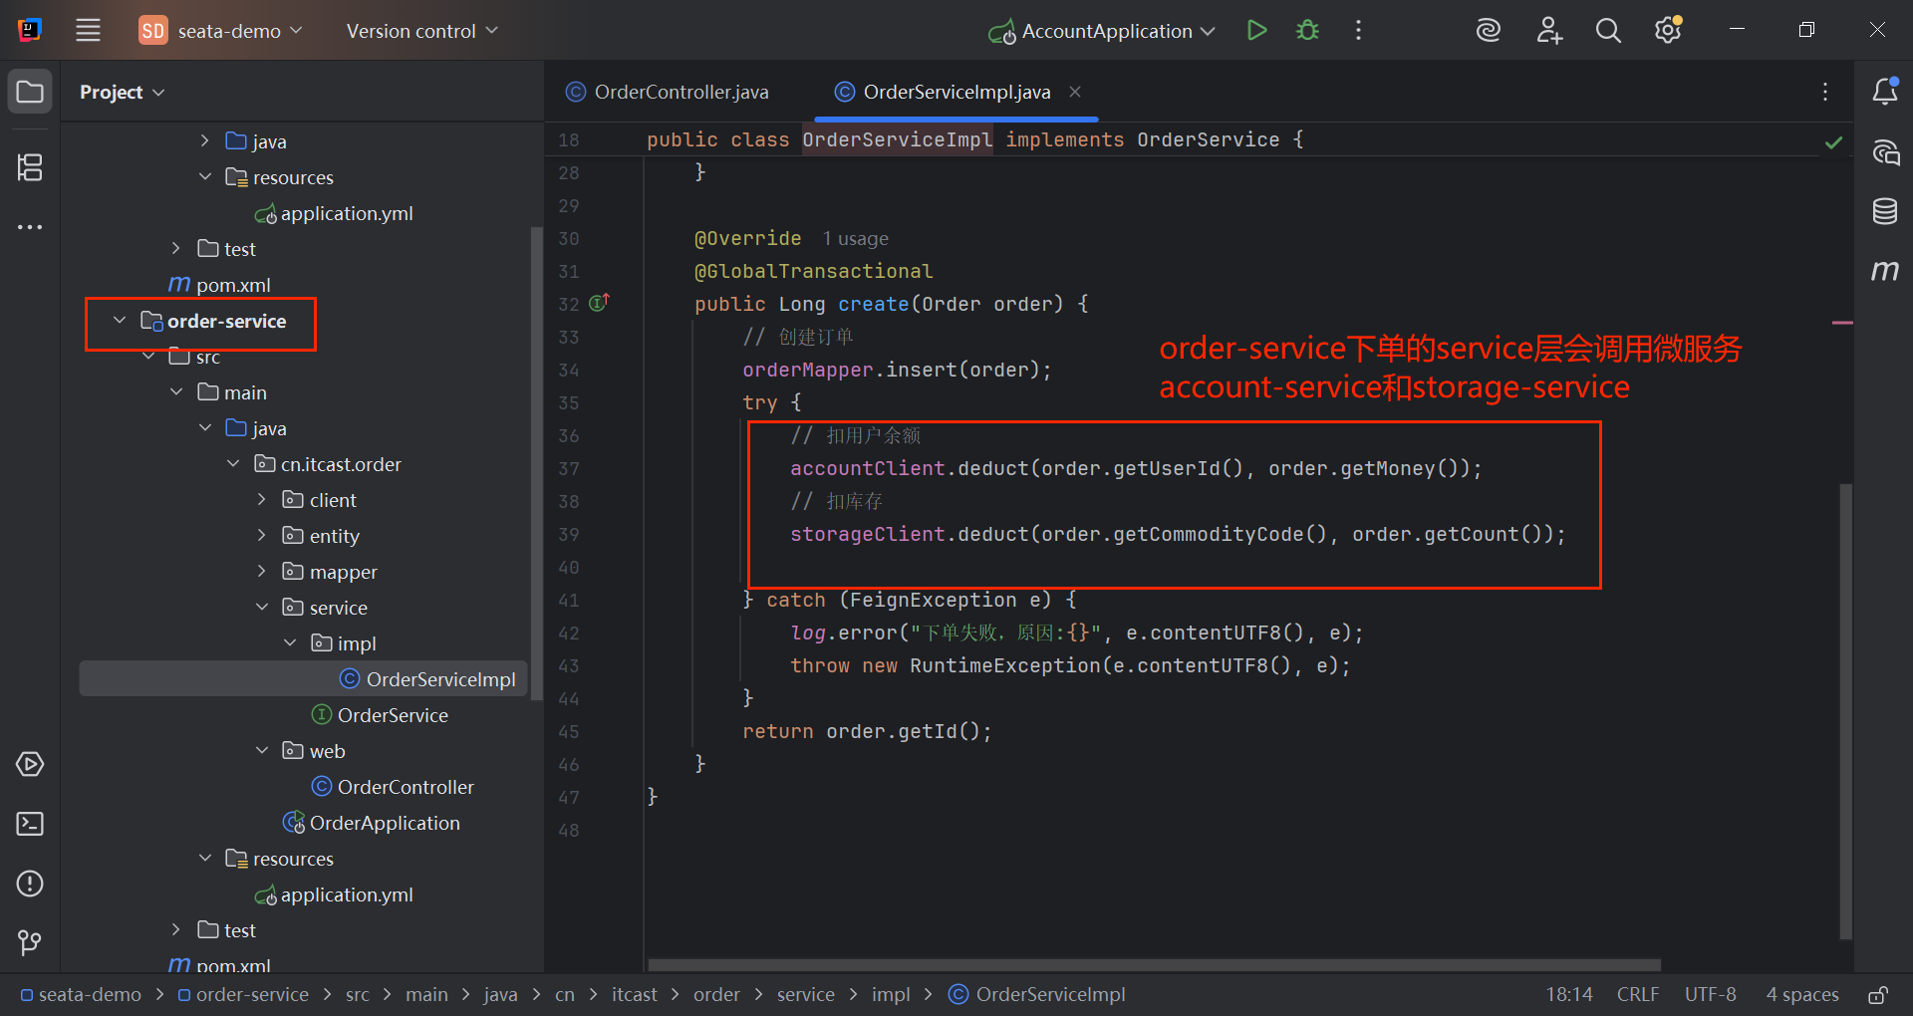Click the editor vertical scrollbar
This screenshot has height=1016, width=1913.
1845,711
